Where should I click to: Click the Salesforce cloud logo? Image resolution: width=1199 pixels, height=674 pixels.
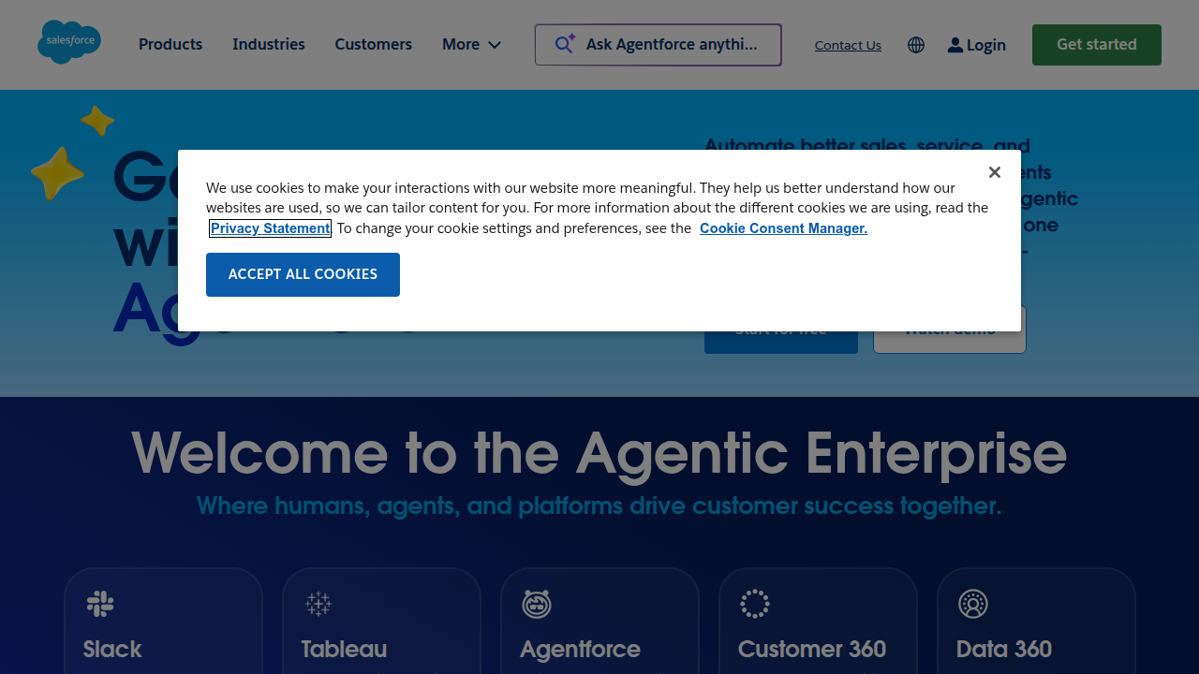click(69, 42)
